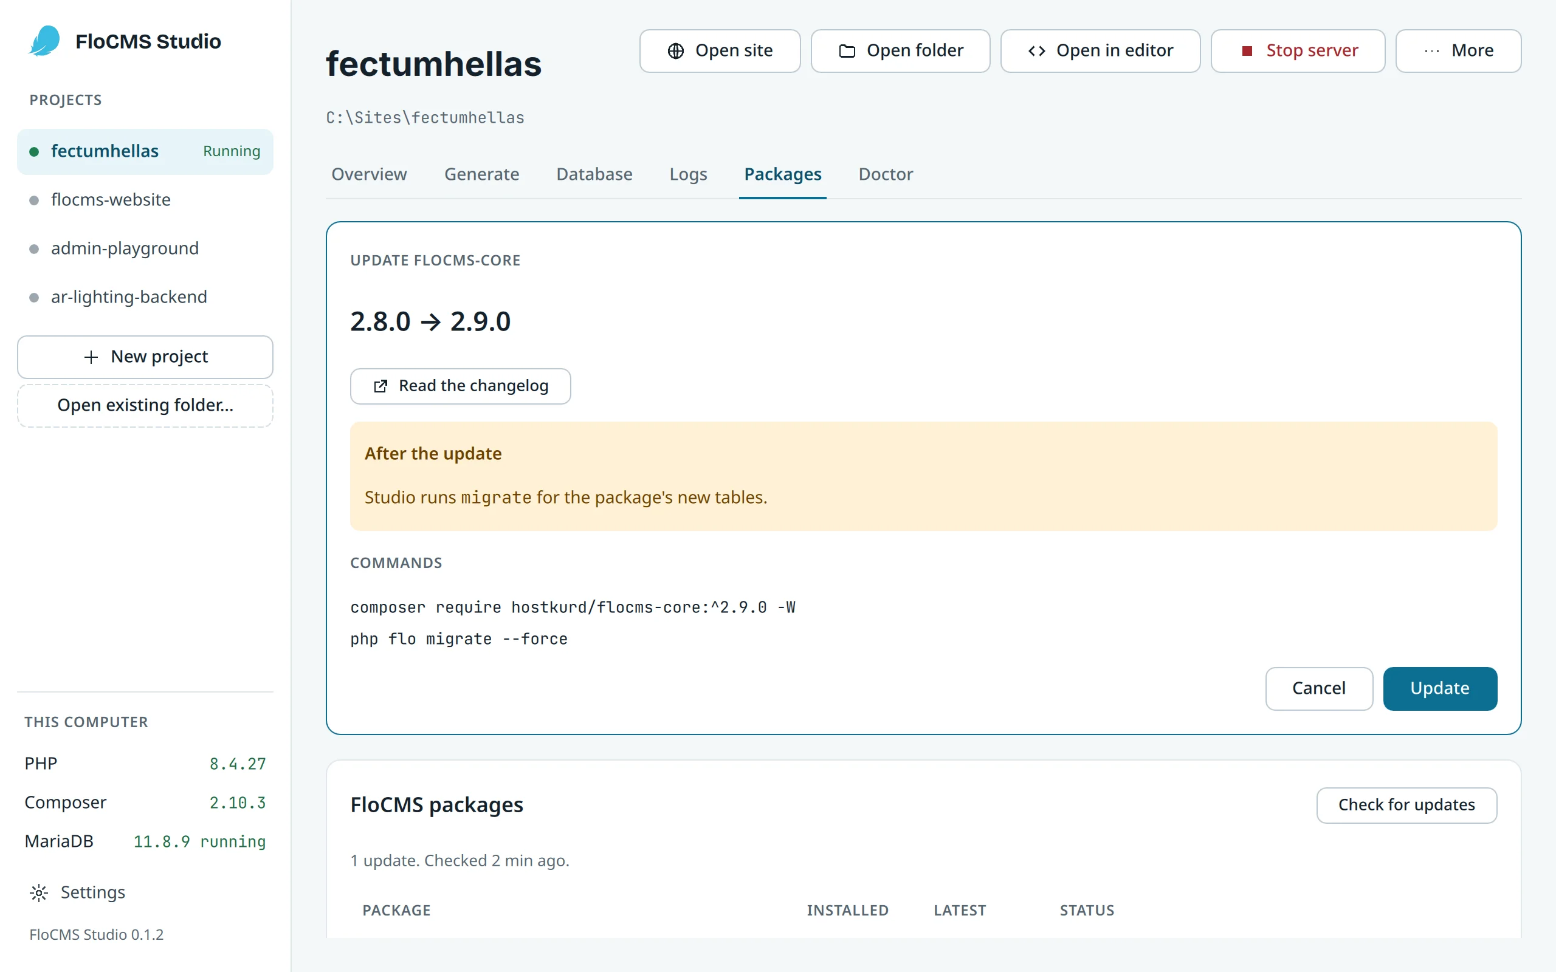The width and height of the screenshot is (1556, 972).
Task: Select the flocms-website project
Action: point(145,200)
